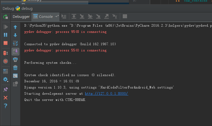Mute all breakpoints

click(6, 61)
